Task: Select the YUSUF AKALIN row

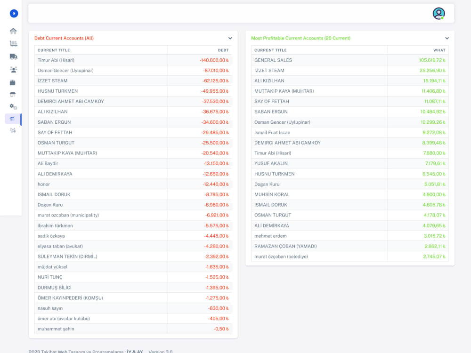Action: click(350, 163)
